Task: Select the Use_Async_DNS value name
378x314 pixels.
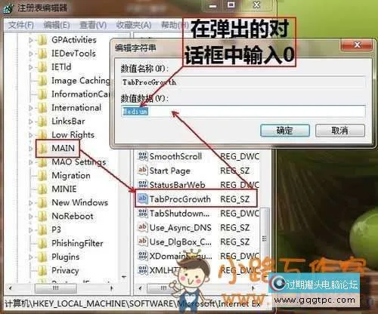Action: (181, 228)
